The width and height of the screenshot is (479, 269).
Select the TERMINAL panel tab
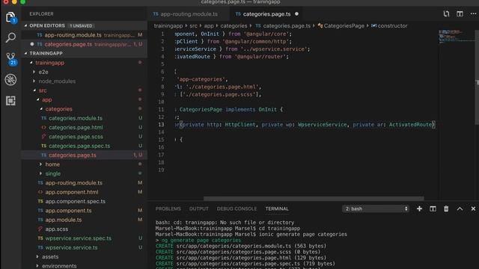(x=277, y=208)
